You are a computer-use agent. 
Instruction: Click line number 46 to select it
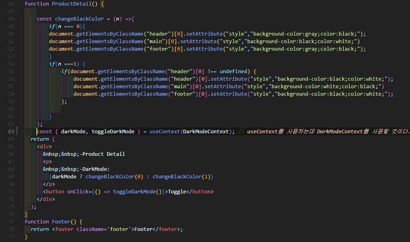(11, 4)
